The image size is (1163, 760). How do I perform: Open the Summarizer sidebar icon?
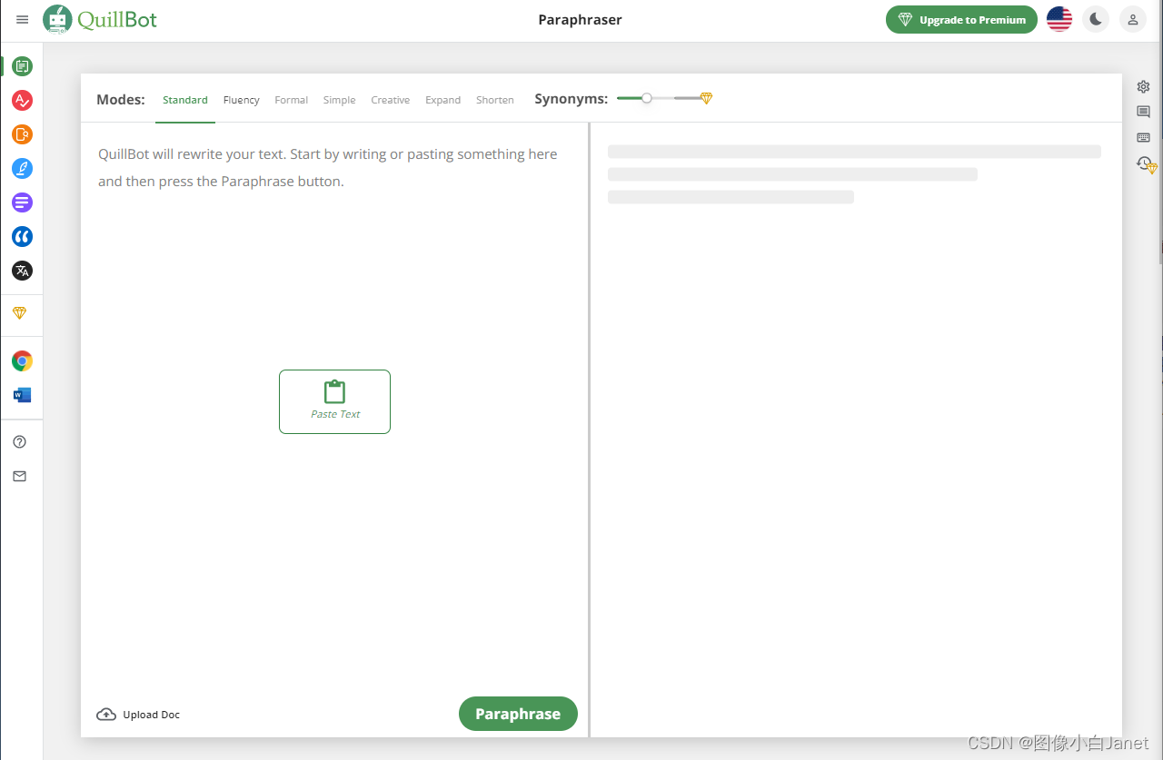[x=23, y=202]
